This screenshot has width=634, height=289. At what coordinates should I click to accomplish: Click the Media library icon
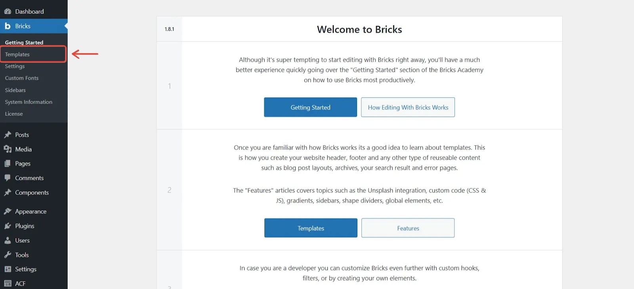point(8,149)
